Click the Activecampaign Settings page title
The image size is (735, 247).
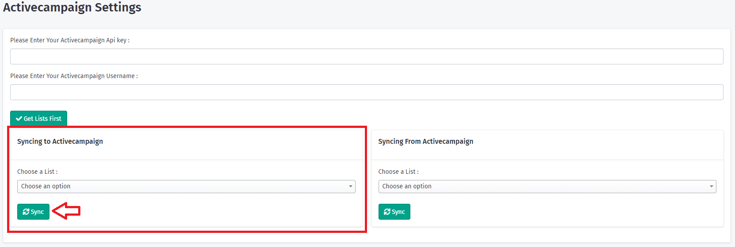coord(72,7)
